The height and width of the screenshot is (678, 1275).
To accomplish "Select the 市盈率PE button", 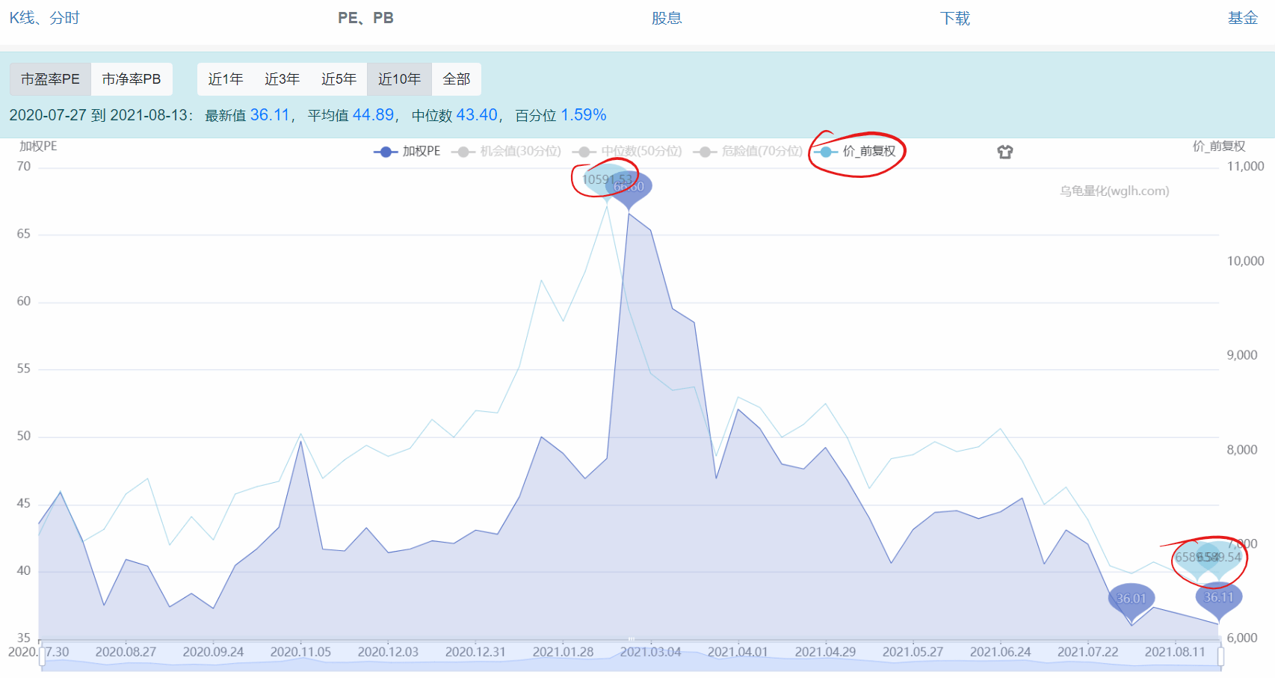I will click(x=50, y=79).
